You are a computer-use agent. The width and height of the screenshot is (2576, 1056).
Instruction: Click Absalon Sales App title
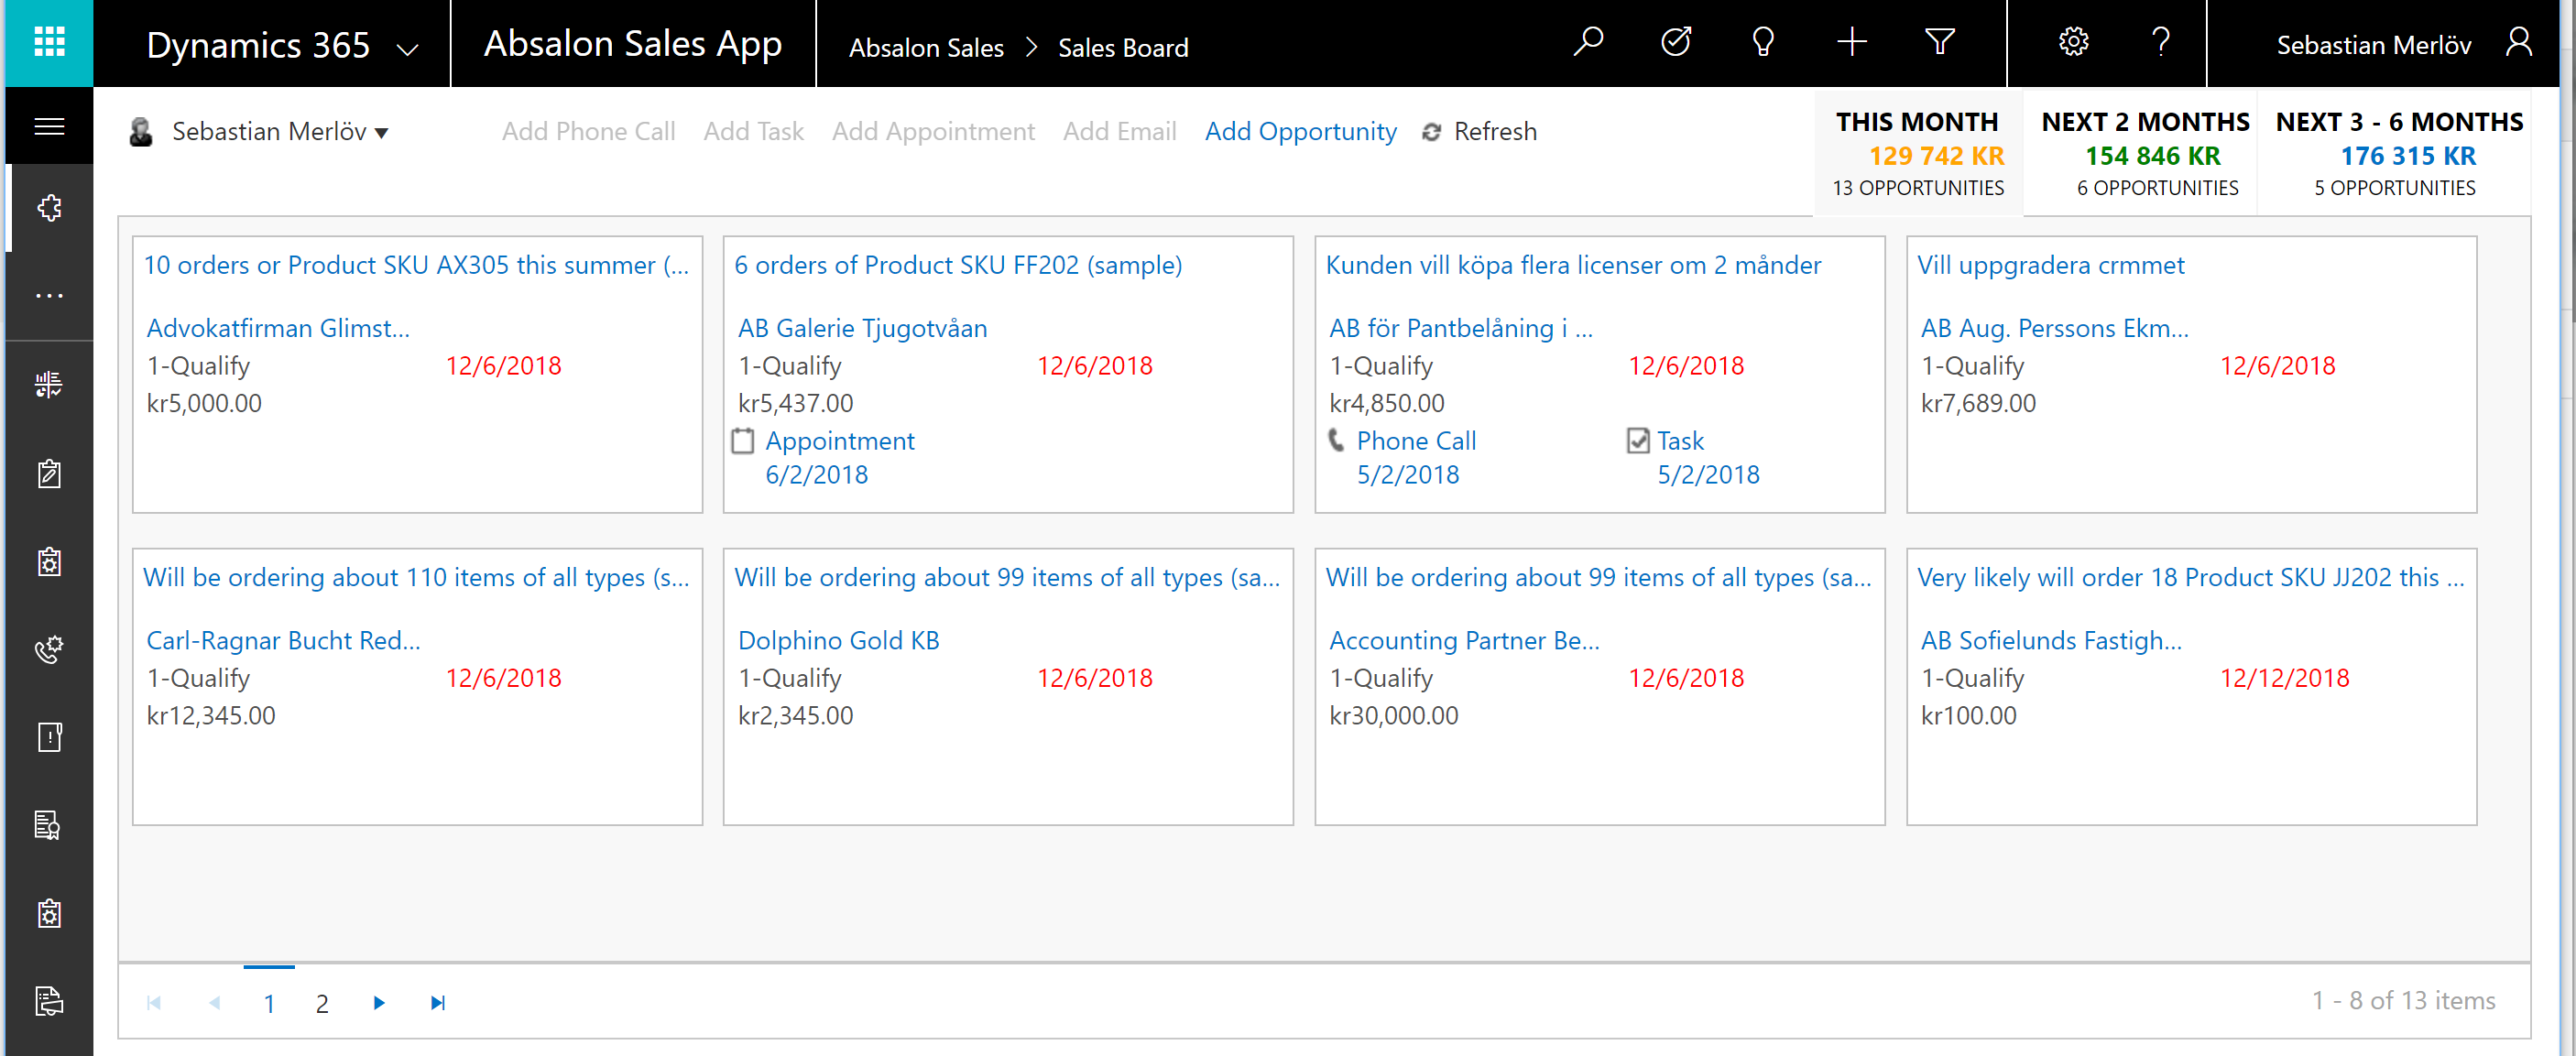632,44
